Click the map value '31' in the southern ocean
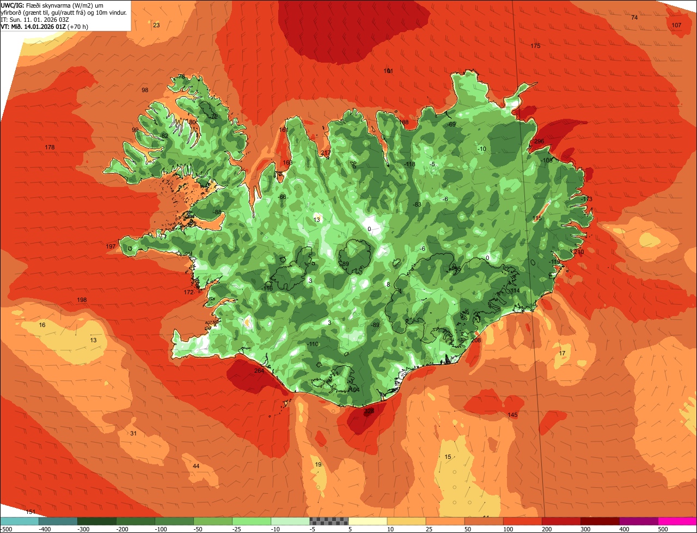Screen dimensions: 697x533 tap(133, 434)
